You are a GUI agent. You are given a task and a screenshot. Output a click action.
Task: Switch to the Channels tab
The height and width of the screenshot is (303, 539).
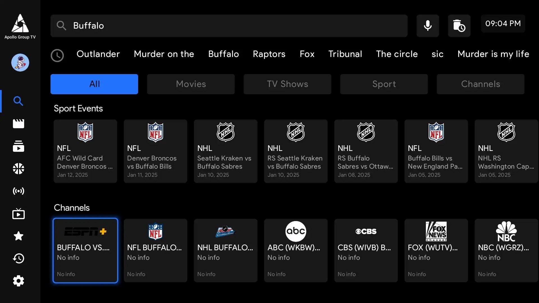tap(481, 84)
